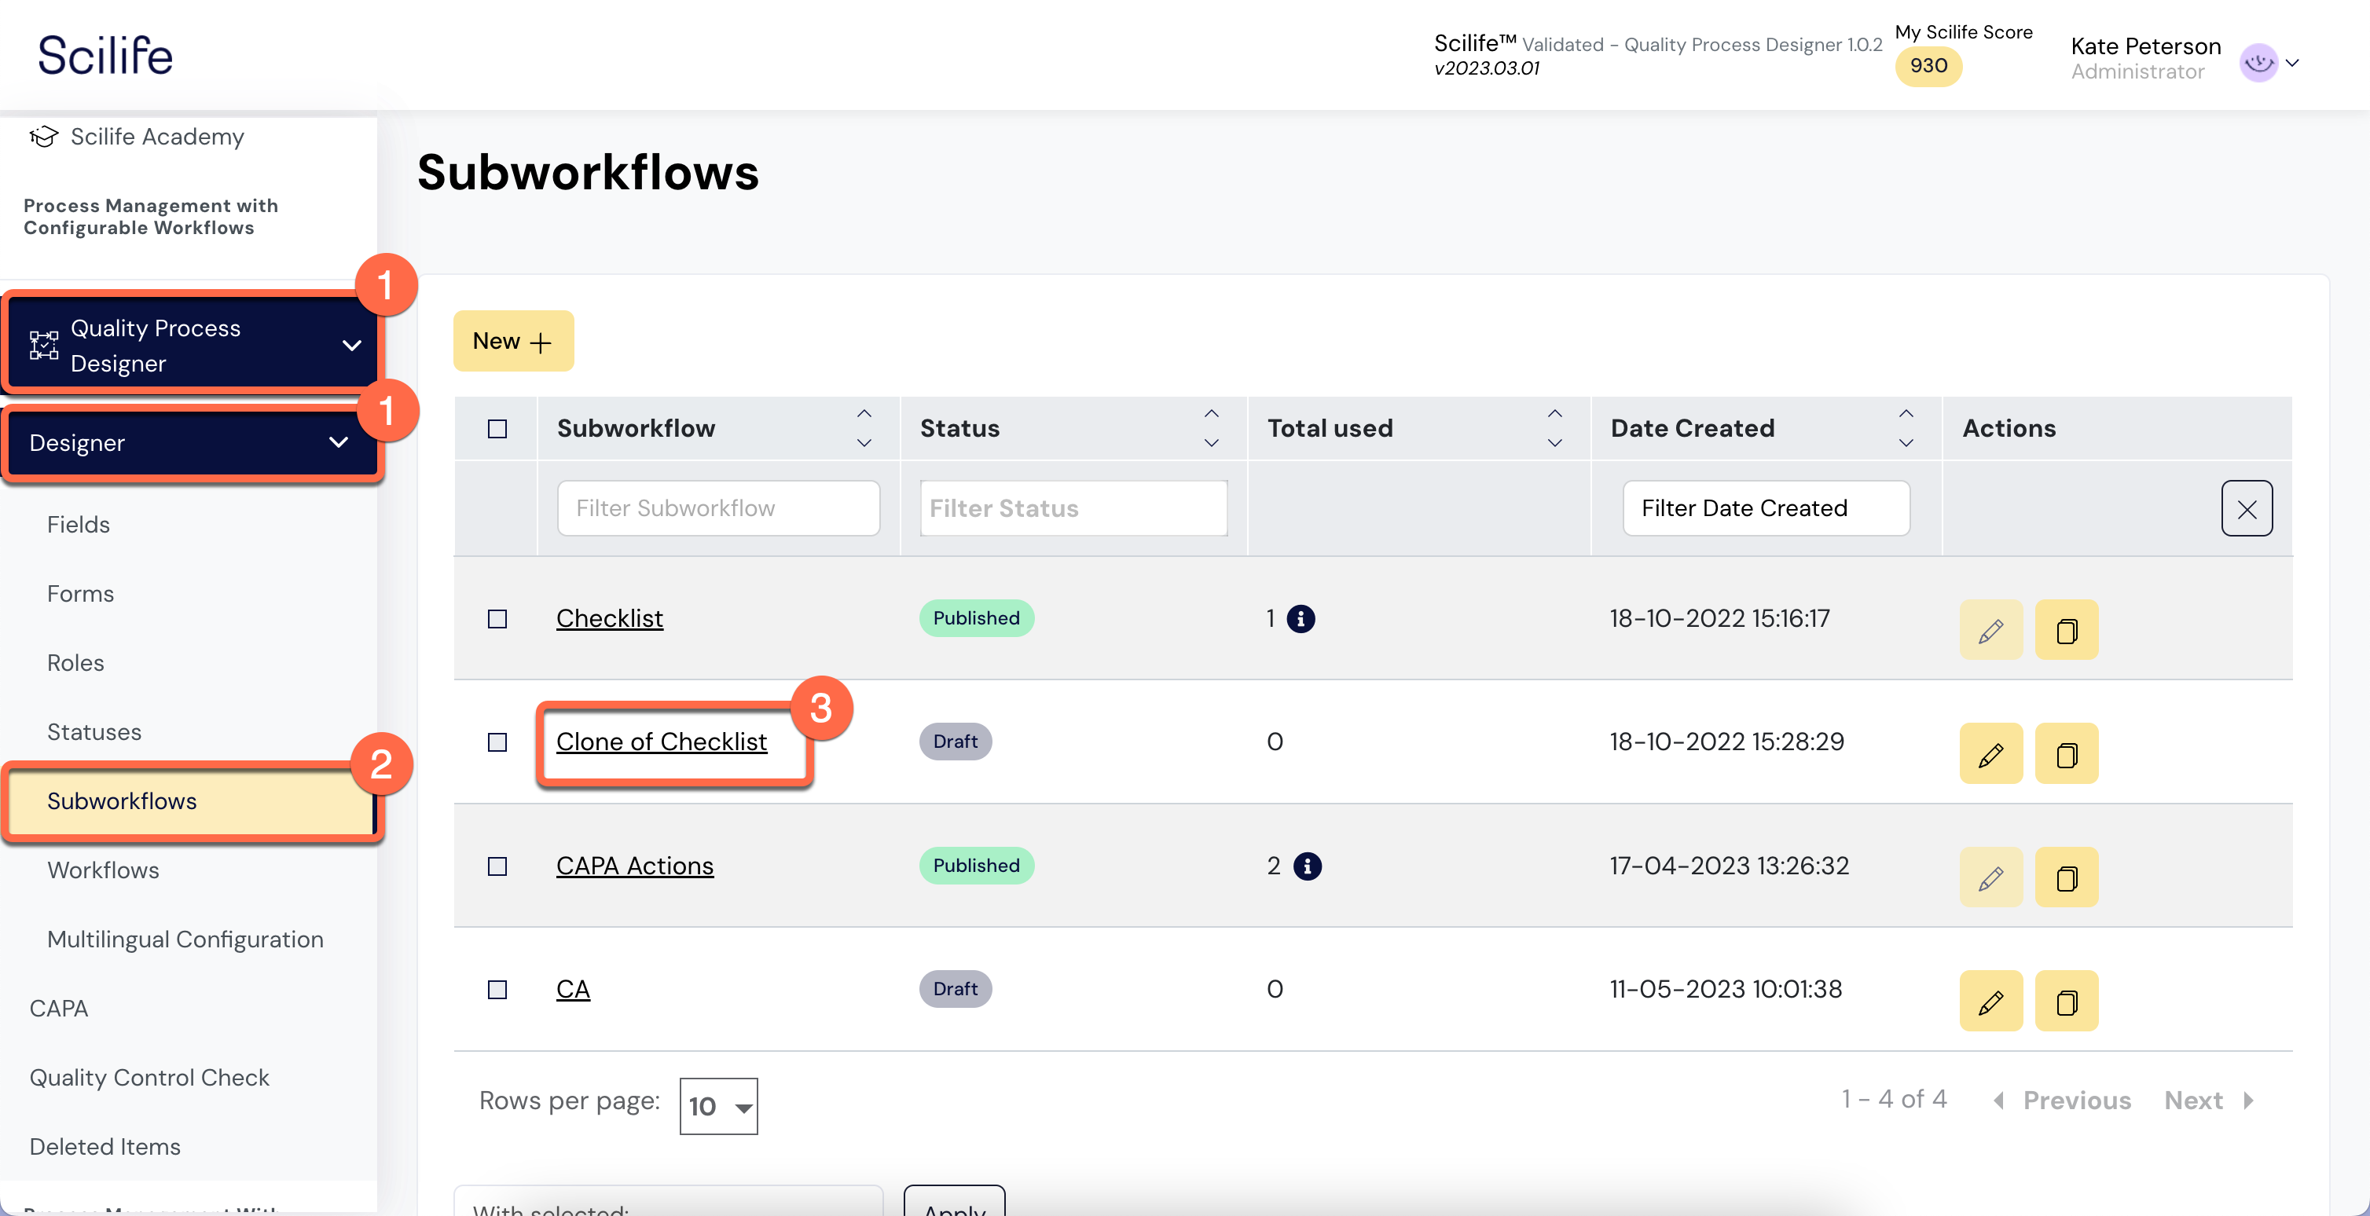Navigate to Roles menu item
The height and width of the screenshot is (1216, 2370).
[x=75, y=662]
